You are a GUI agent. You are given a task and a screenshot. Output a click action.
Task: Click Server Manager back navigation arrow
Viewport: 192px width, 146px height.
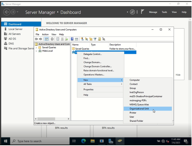click(7, 12)
